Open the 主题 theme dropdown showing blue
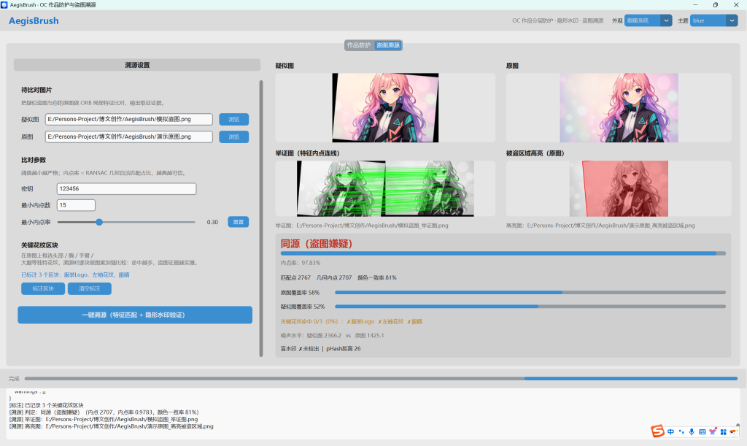Image resolution: width=747 pixels, height=446 pixels. [713, 20]
